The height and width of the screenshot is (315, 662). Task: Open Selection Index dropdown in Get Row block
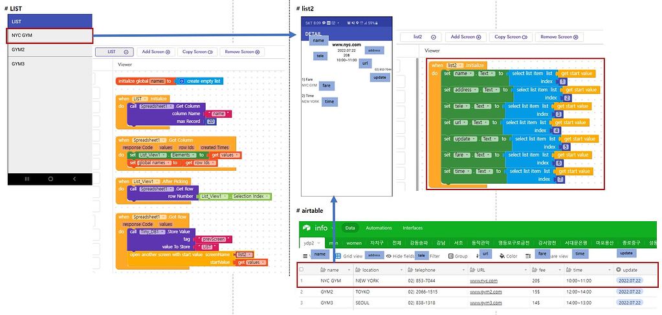click(252, 197)
